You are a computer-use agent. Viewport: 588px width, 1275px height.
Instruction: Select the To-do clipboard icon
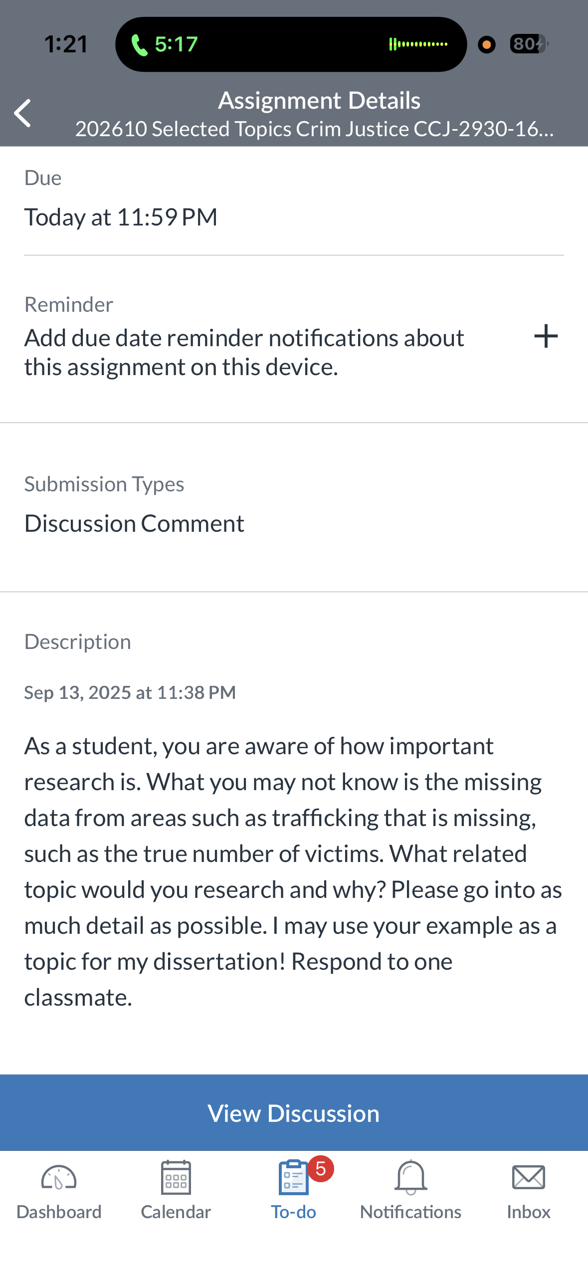[293, 1178]
